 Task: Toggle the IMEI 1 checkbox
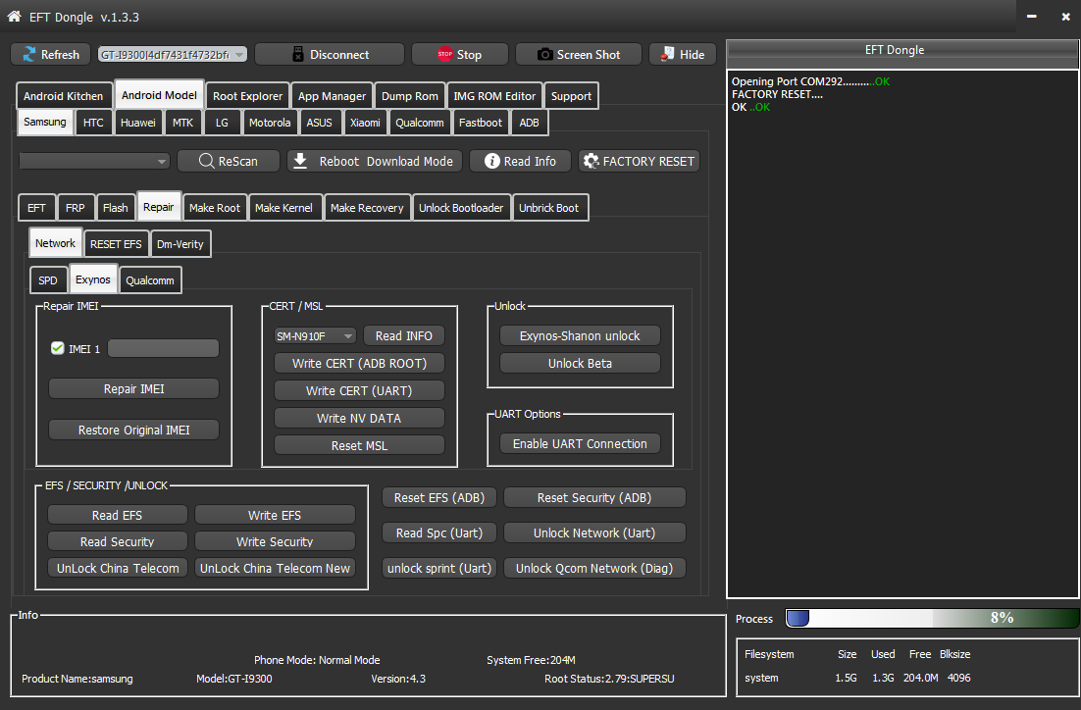[x=57, y=348]
